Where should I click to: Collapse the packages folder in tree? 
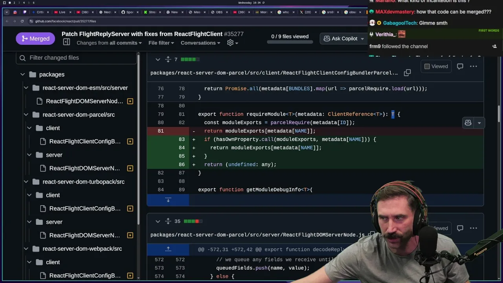pos(22,74)
